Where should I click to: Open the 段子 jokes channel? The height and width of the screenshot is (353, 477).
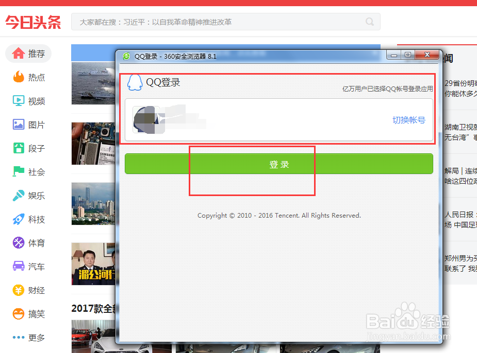click(x=28, y=148)
